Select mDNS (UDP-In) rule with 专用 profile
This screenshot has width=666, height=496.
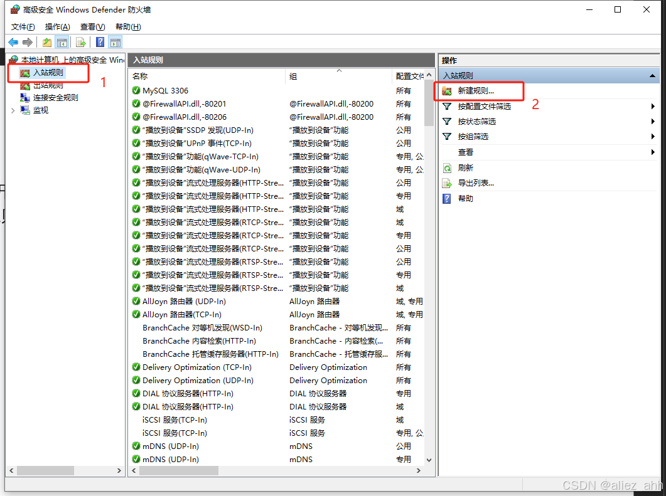click(170, 459)
